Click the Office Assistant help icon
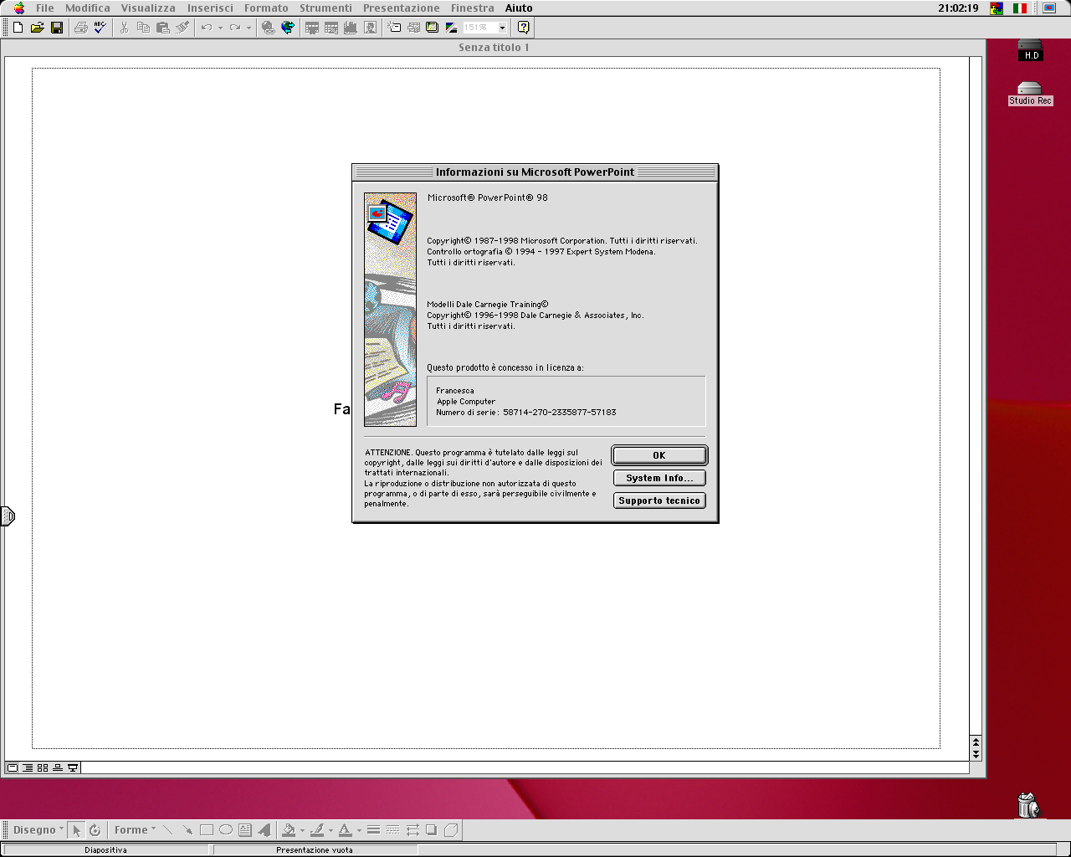The height and width of the screenshot is (857, 1071). tap(523, 28)
